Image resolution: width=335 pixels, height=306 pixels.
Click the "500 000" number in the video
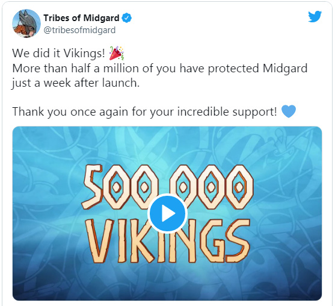[x=167, y=187]
